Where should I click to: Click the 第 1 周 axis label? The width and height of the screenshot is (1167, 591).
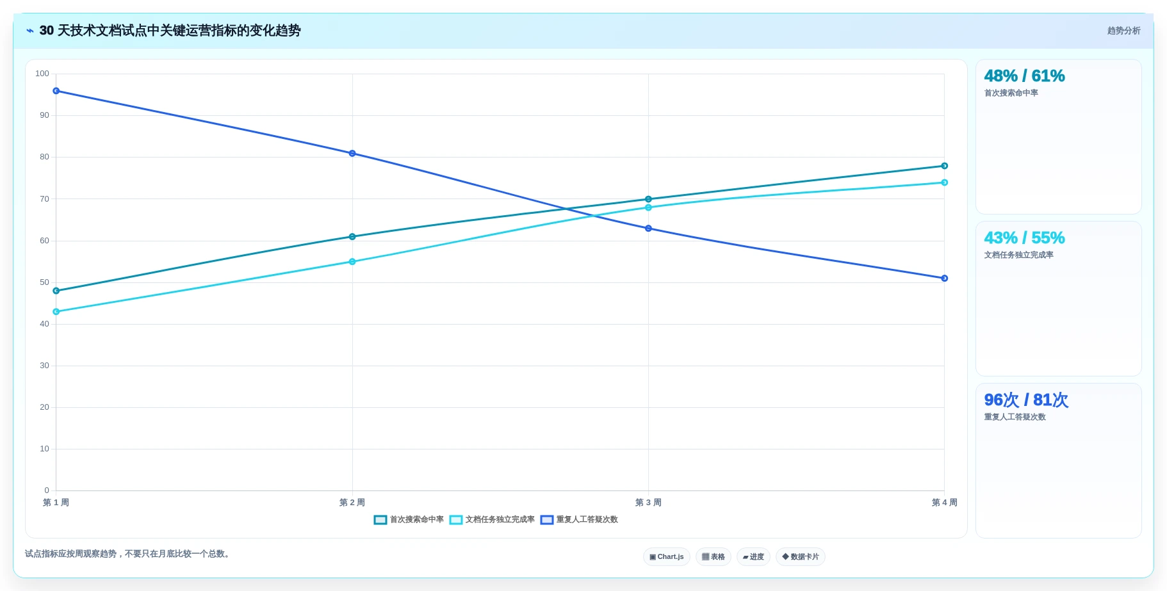(56, 503)
